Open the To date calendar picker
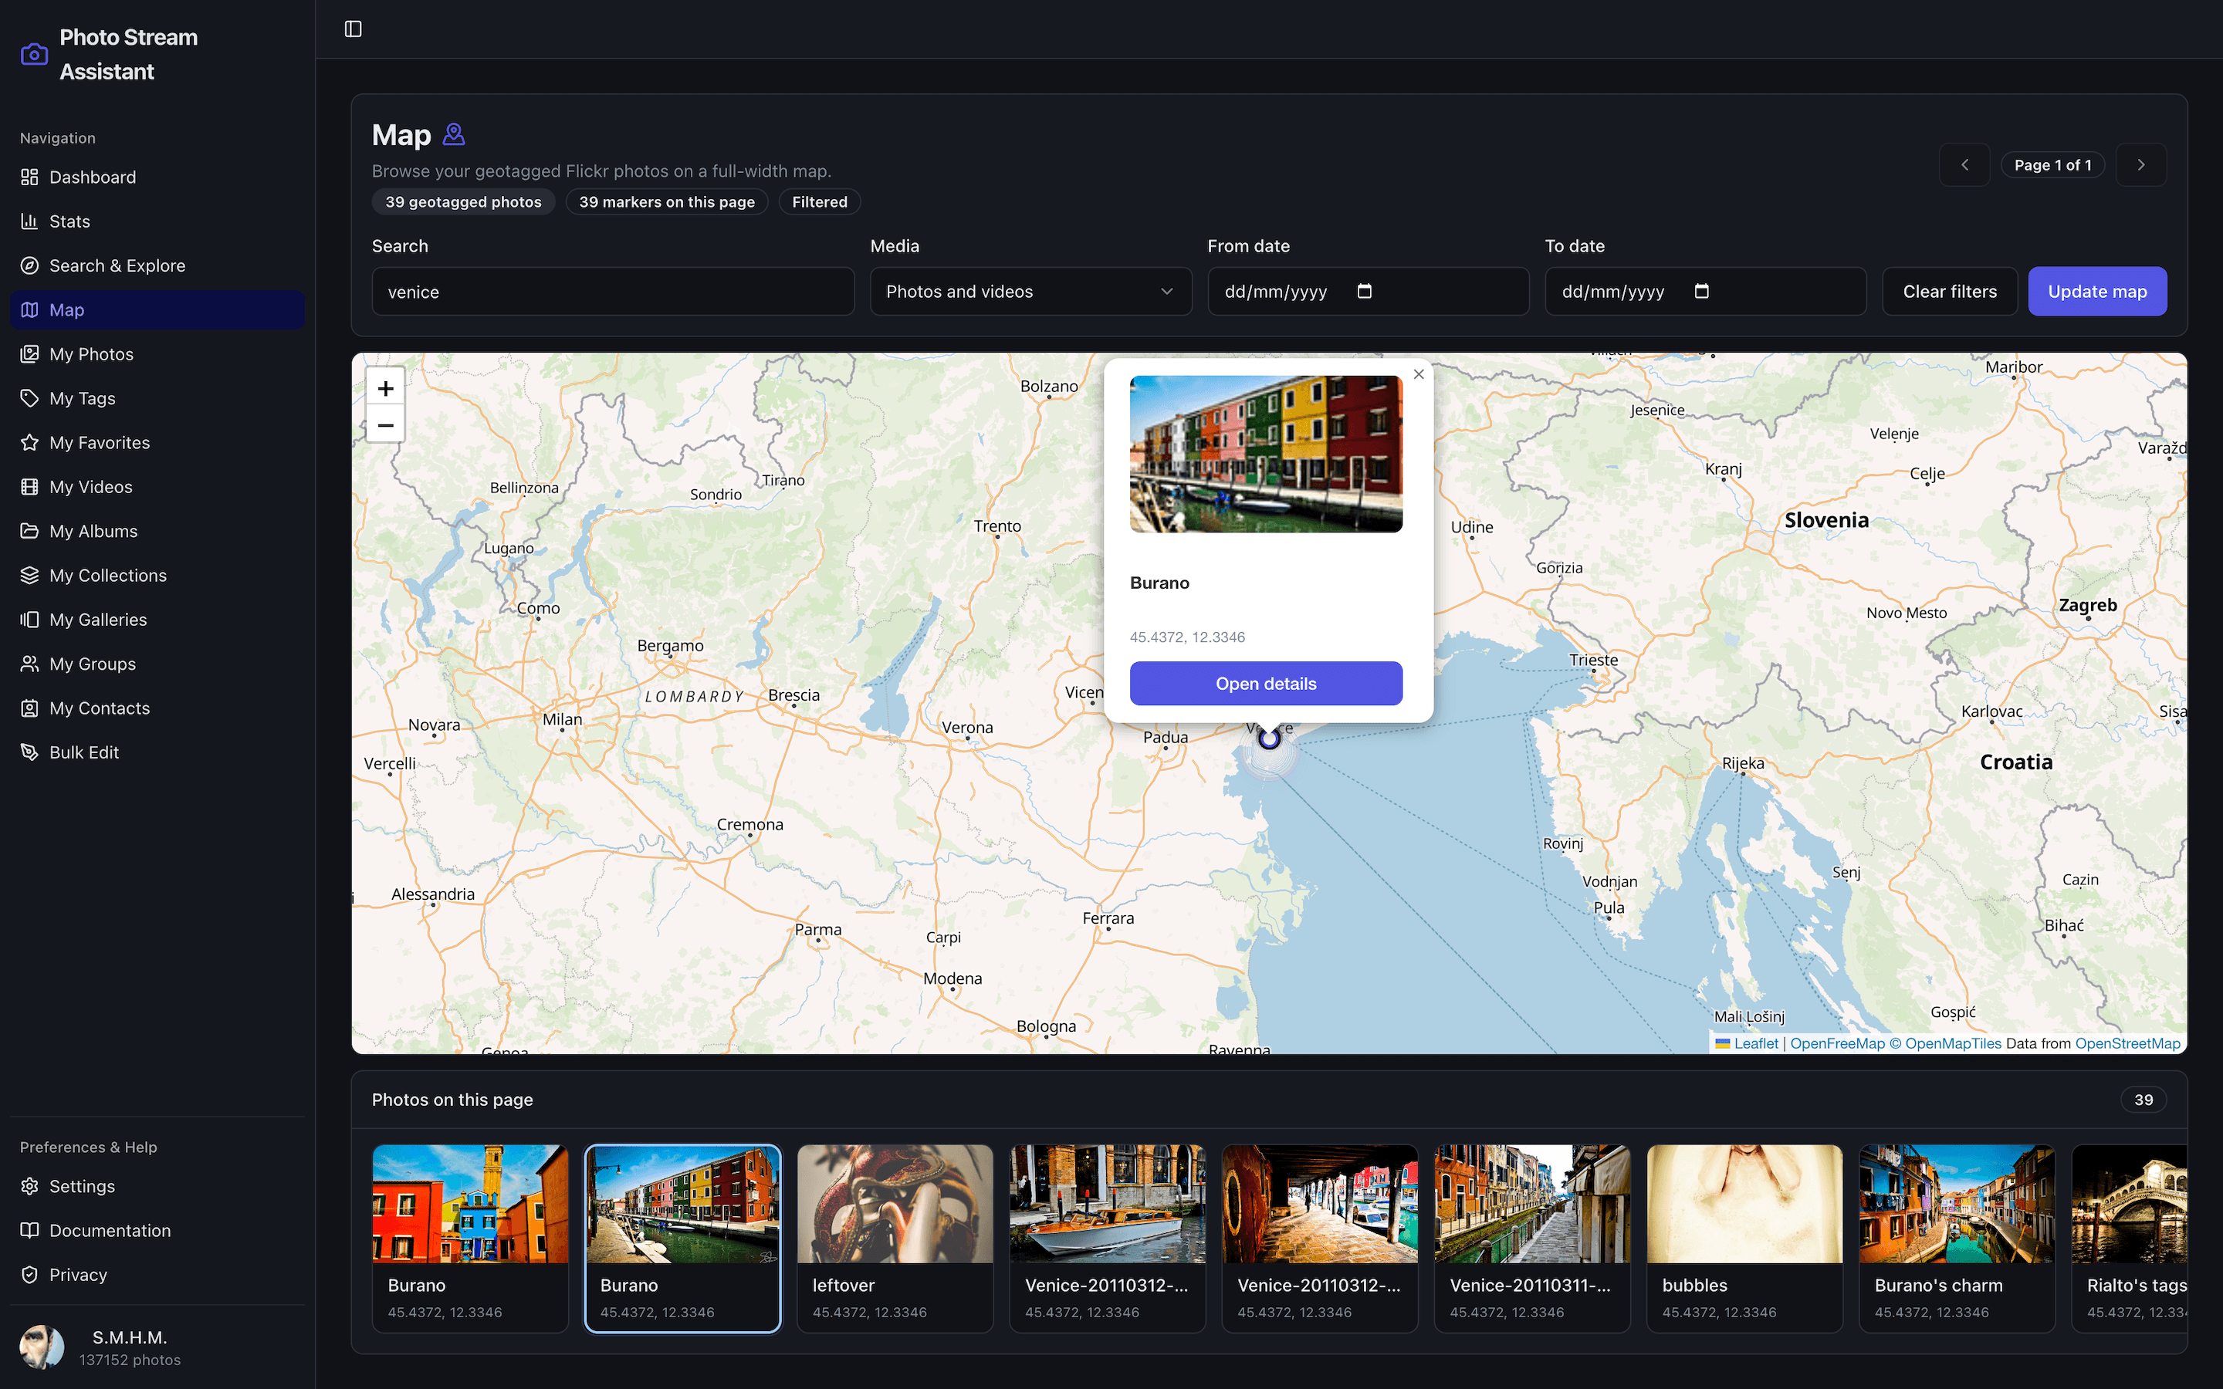 click(1703, 291)
